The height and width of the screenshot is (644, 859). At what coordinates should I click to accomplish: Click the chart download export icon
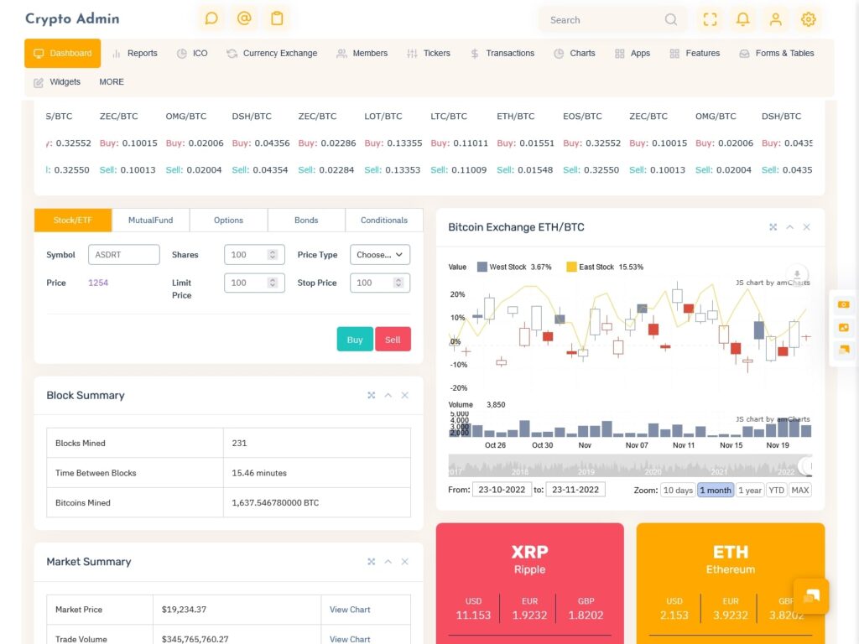coord(797,273)
